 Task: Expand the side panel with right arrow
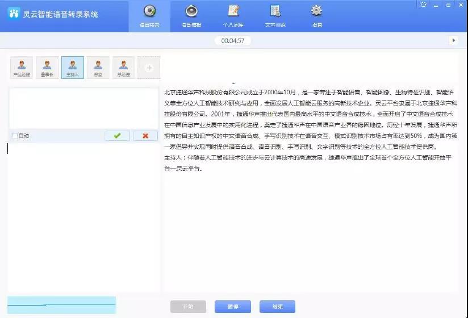point(453,40)
